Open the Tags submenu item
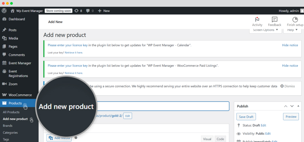This screenshot has width=304, height=142. click(x=6, y=139)
